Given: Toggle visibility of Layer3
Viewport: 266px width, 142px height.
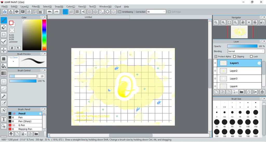Looking at the screenshot, I should point(215,79).
